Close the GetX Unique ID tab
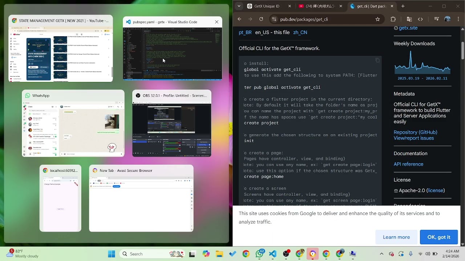The image size is (465, 261). click(x=290, y=6)
